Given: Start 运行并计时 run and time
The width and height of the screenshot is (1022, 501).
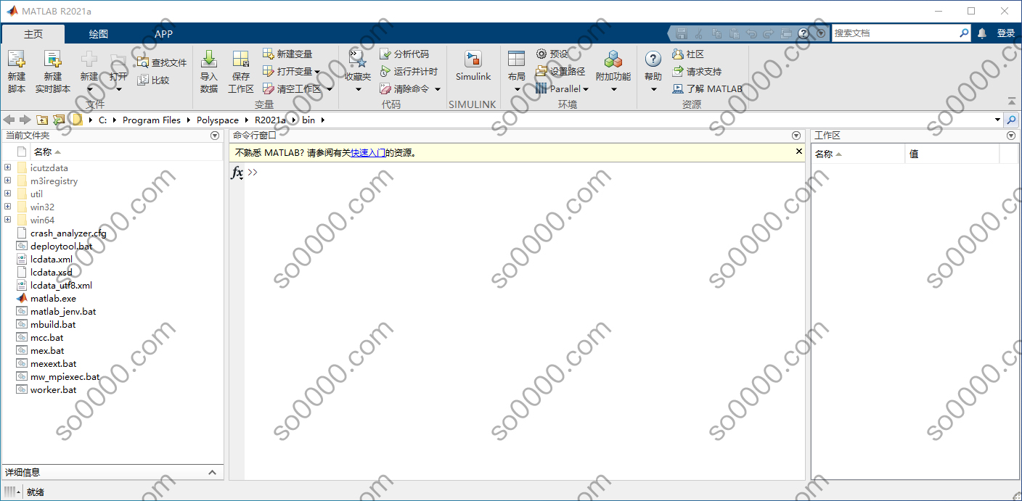Looking at the screenshot, I should (x=409, y=72).
